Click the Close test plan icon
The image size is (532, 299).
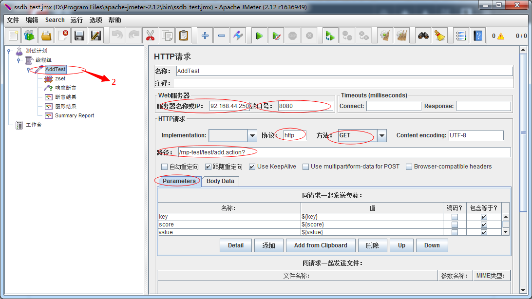coord(63,35)
